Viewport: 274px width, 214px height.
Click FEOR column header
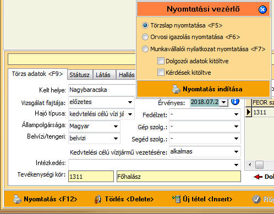pos(263,102)
